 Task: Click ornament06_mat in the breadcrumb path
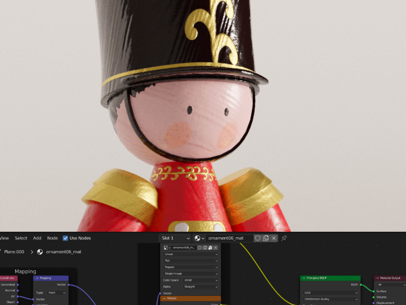point(63,252)
